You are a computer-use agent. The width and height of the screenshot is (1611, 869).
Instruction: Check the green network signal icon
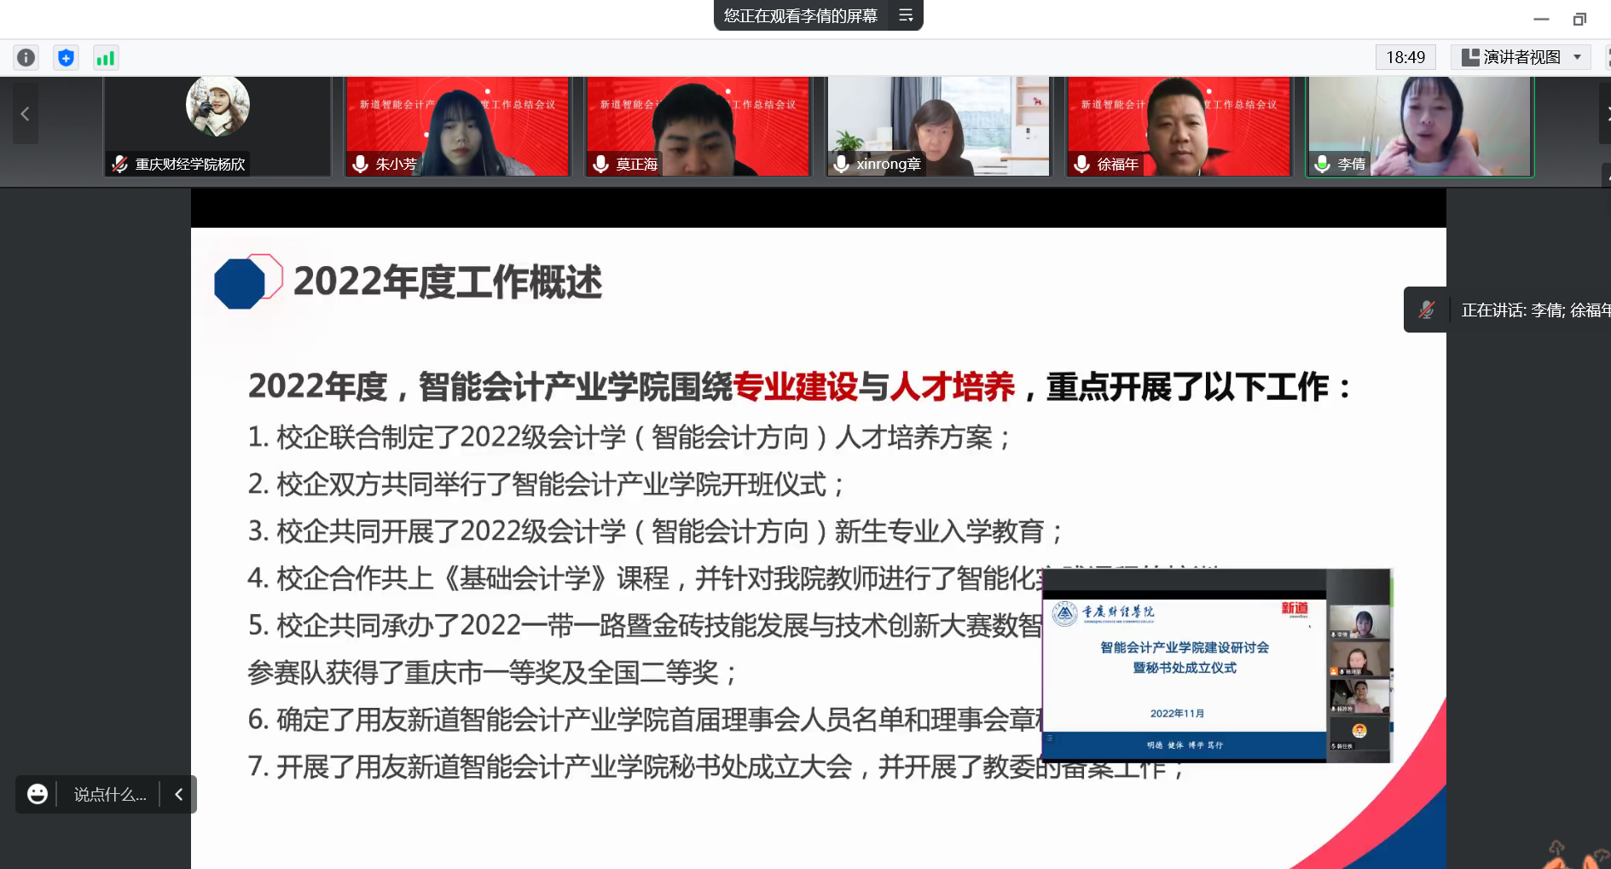(106, 57)
